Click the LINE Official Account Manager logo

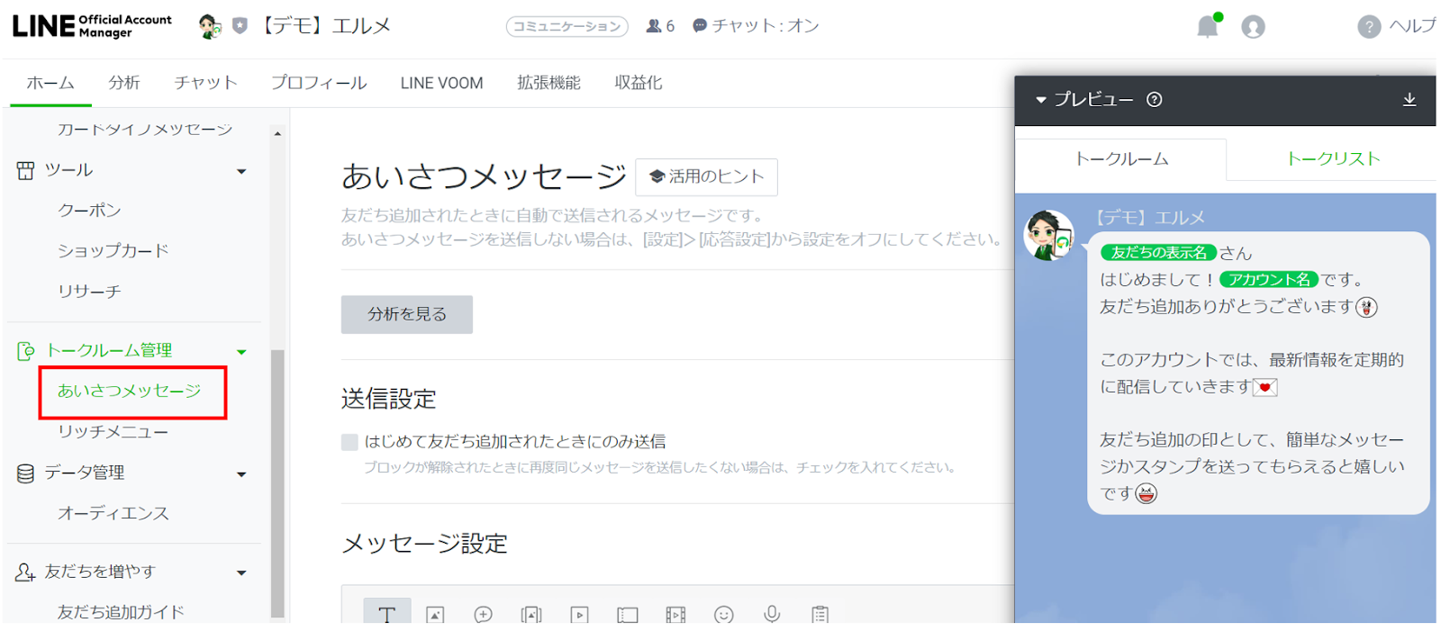click(x=92, y=26)
